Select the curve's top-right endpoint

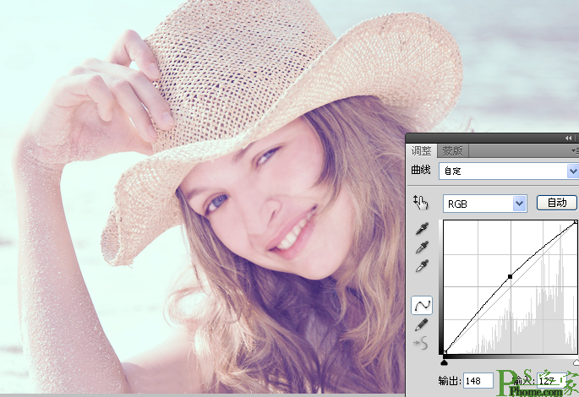[576, 223]
